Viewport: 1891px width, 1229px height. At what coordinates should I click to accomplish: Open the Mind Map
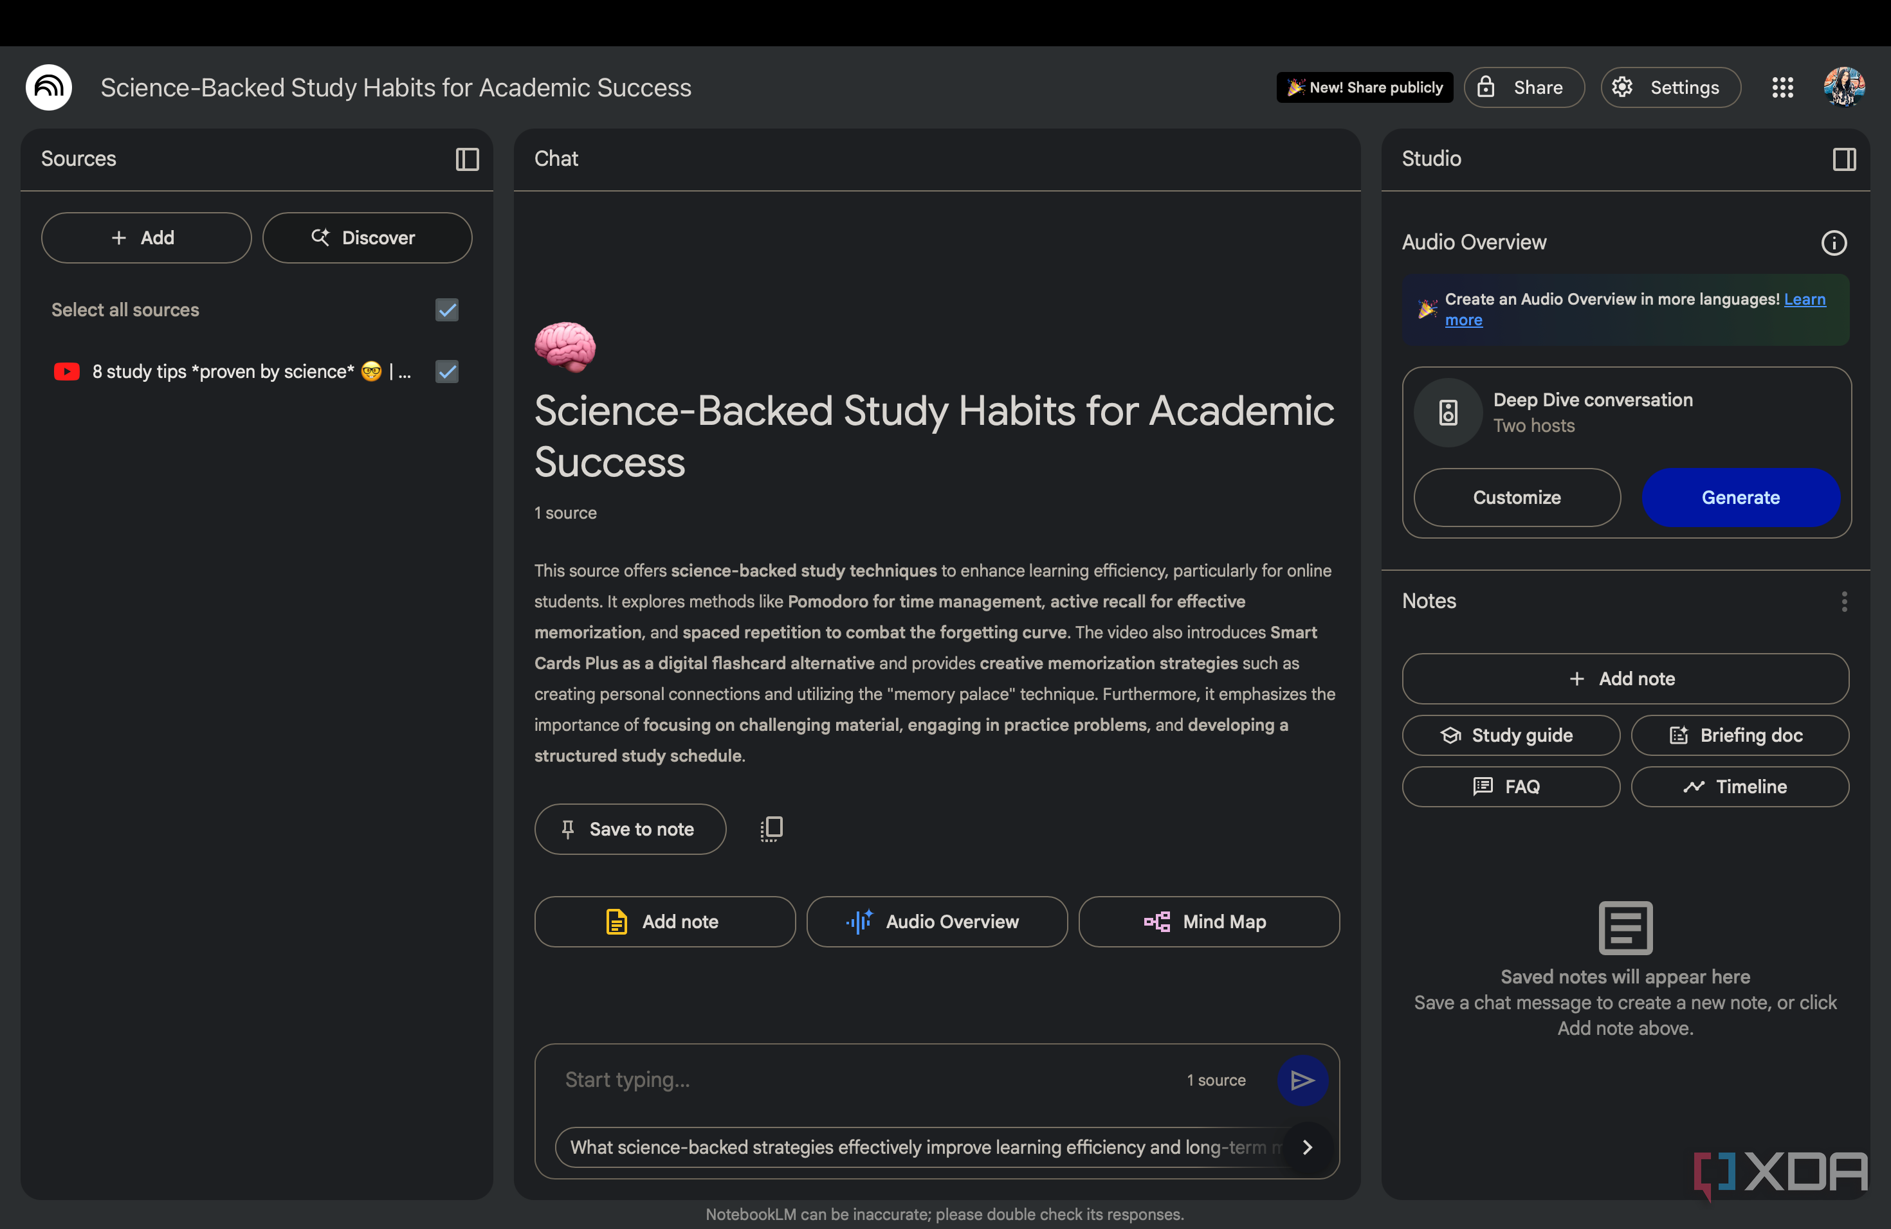pyautogui.click(x=1209, y=922)
